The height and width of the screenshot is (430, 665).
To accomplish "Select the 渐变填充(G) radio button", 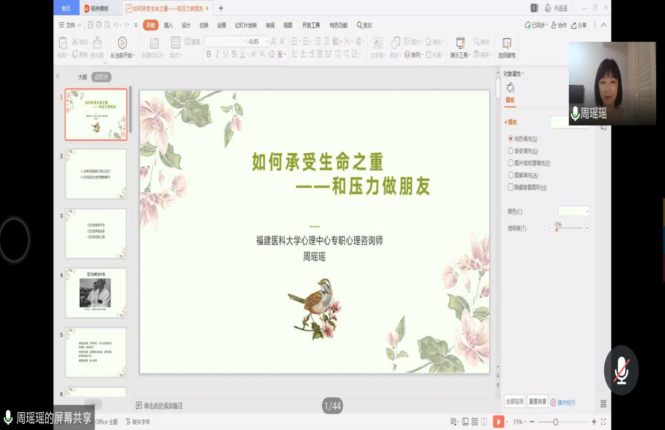I will coord(511,151).
